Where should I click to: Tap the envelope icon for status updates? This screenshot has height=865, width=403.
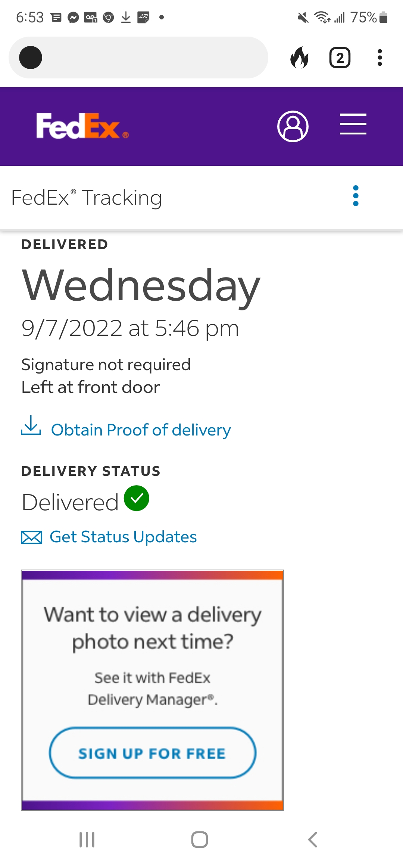32,537
